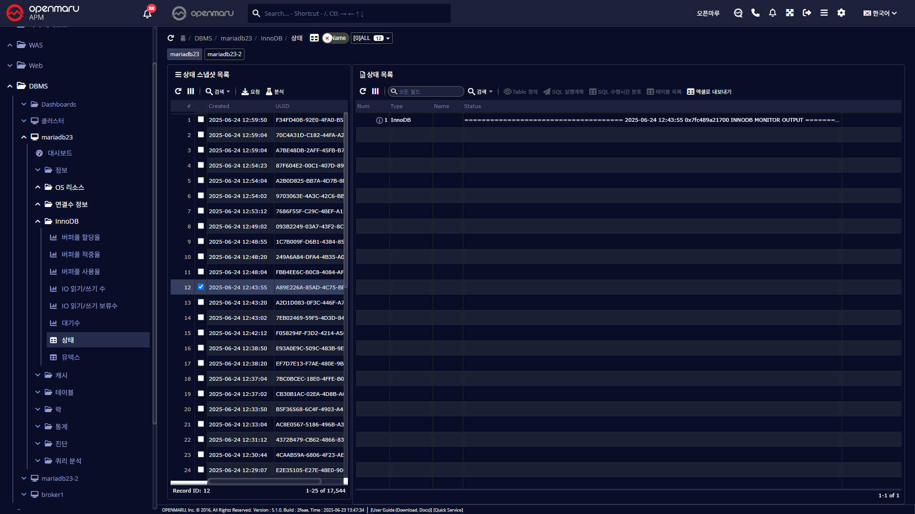Click the info icon on InnoDB status row
Image resolution: width=915 pixels, height=514 pixels.
pos(379,120)
